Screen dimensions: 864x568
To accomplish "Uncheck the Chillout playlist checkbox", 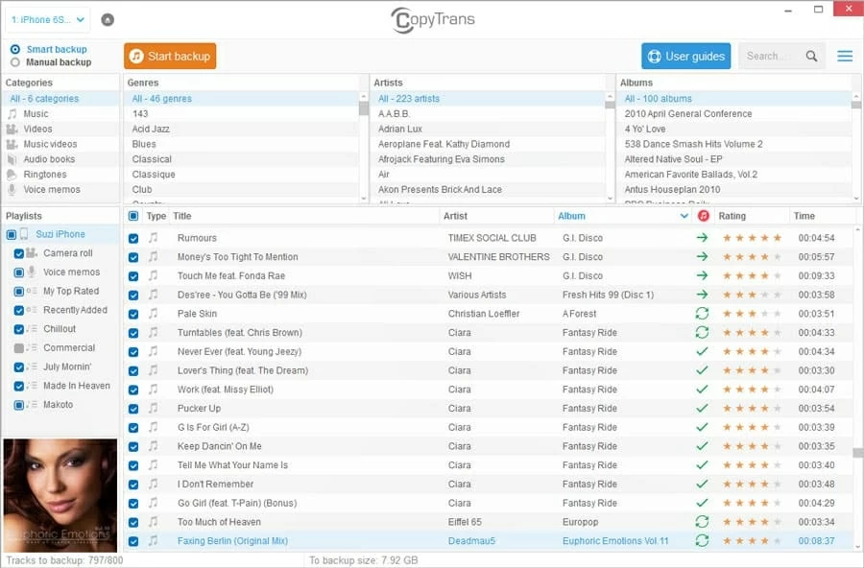I will (x=19, y=329).
